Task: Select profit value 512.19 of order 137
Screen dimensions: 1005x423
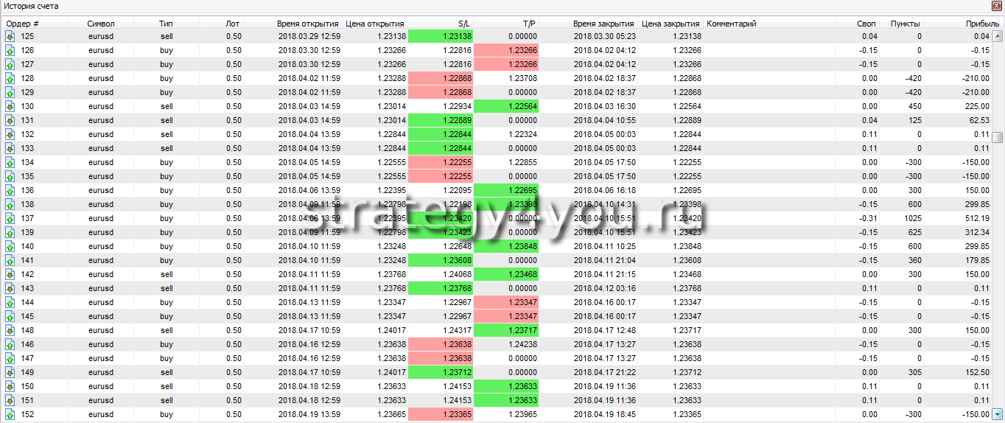Action: click(x=976, y=218)
